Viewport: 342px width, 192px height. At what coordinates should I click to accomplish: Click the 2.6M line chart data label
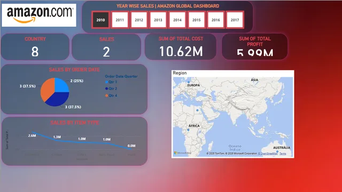coord(32,135)
